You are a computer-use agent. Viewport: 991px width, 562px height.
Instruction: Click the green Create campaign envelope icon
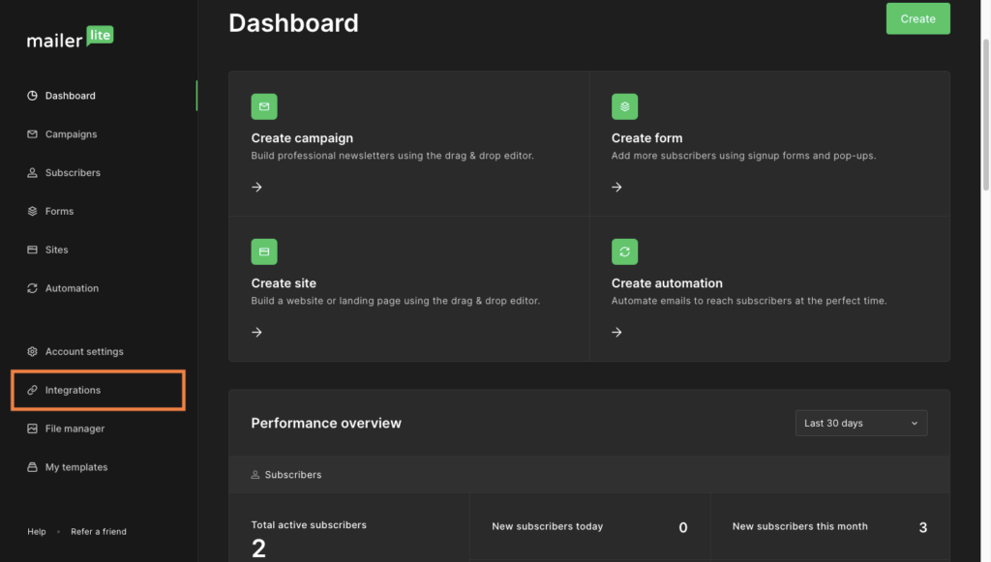(x=264, y=106)
